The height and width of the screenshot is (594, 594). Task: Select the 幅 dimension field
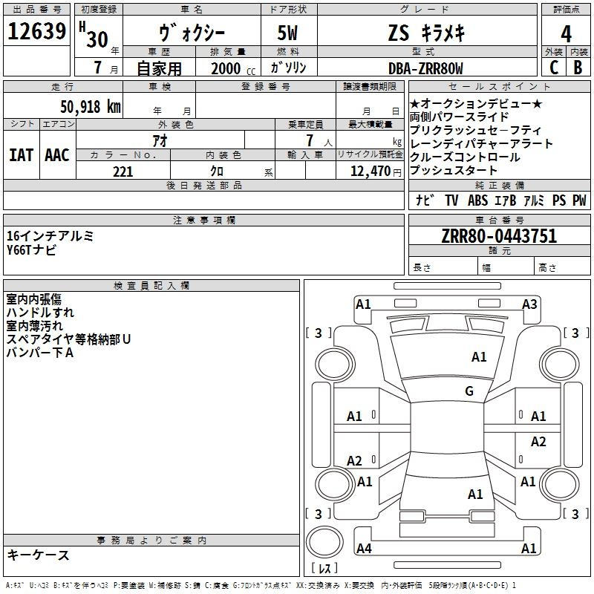506,267
